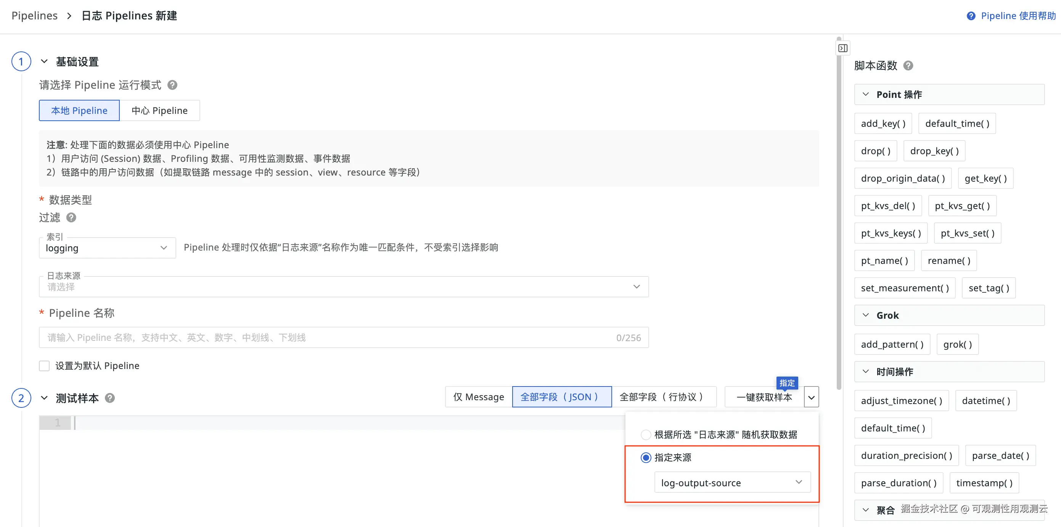Screen dimensions: 1061x527
Task: Select the 仅 Message sample tab
Action: coord(478,397)
